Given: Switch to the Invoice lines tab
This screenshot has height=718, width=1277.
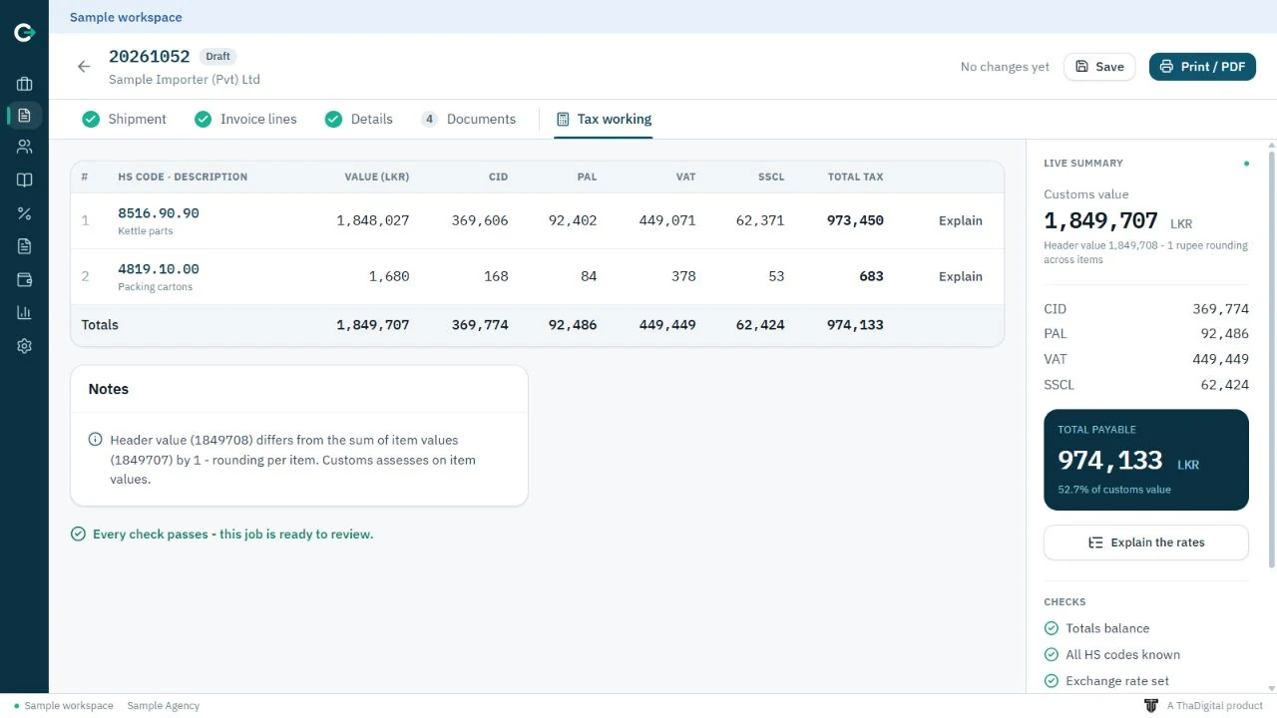Looking at the screenshot, I should (x=245, y=119).
